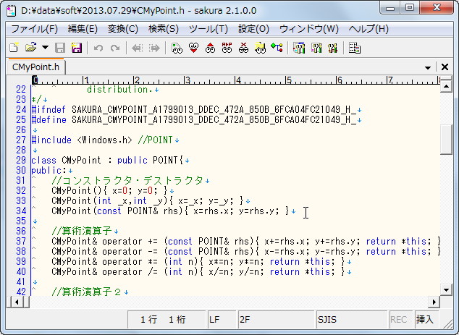Click line number 29 in the gutter
The width and height of the screenshot is (459, 335).
21,161
